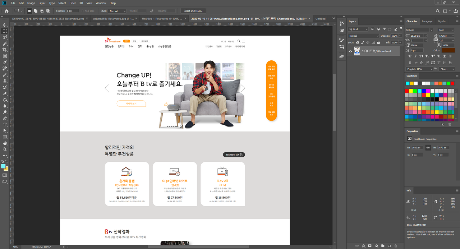The image size is (460, 249).
Task: Open the layer blend mode dropdown
Action: [x=363, y=36]
